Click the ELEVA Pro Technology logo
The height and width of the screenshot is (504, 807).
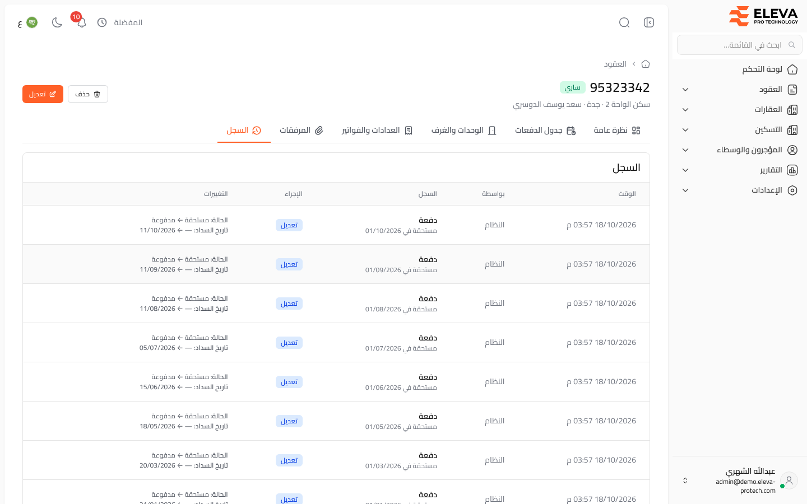(x=763, y=16)
